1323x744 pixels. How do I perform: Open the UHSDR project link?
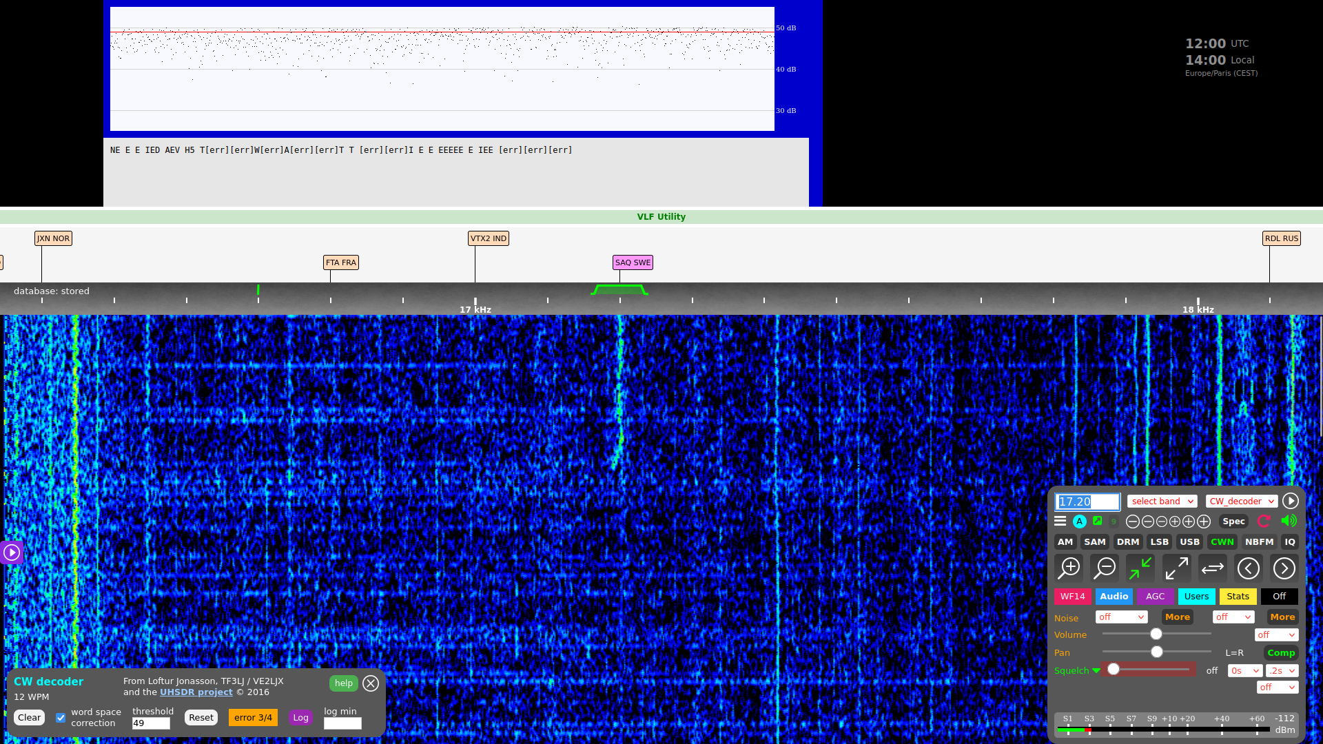196,692
